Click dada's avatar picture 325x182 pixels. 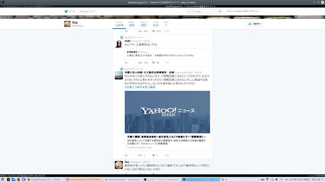[119, 44]
